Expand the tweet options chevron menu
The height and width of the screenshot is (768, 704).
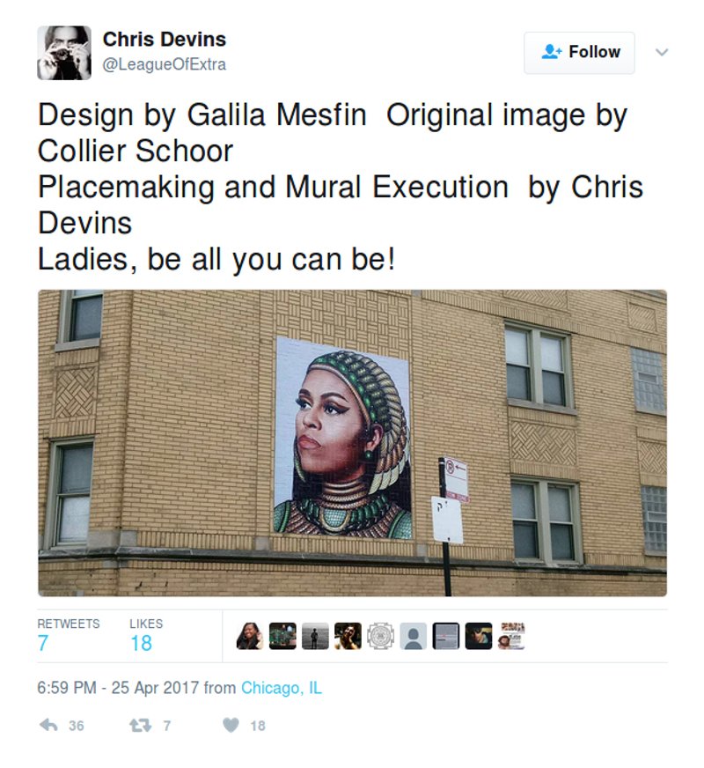click(x=662, y=53)
